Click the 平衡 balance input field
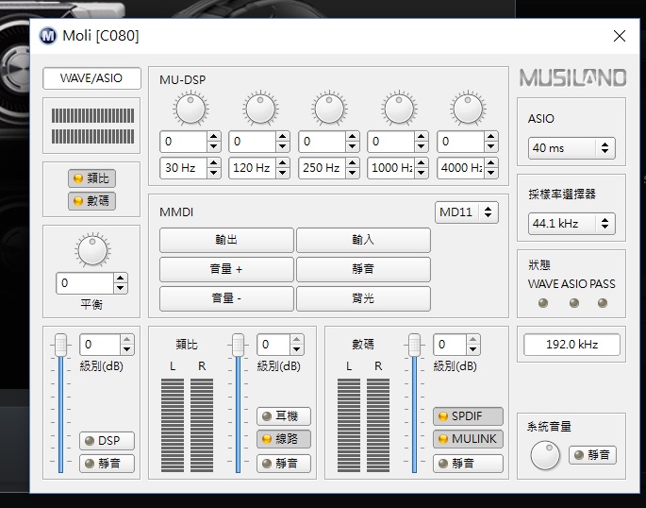 pyautogui.click(x=85, y=283)
